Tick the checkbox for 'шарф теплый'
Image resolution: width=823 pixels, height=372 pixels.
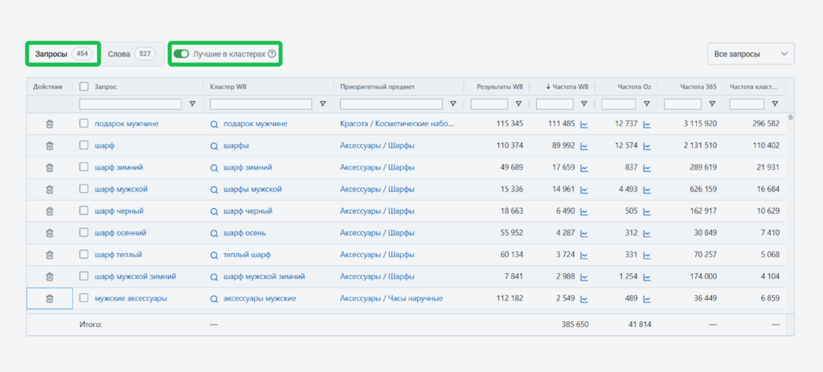tap(84, 255)
